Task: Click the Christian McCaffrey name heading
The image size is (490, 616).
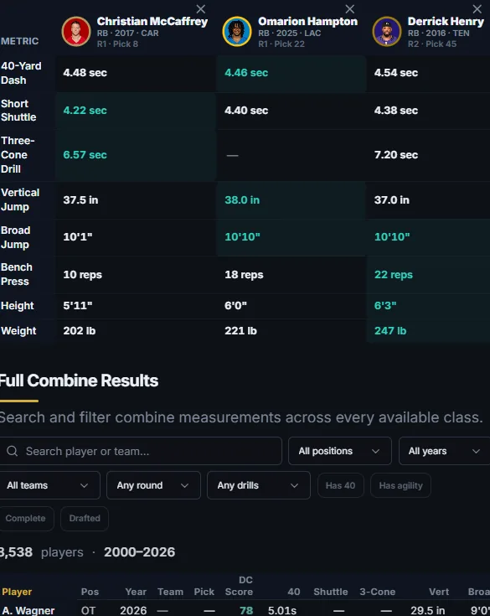Action: [x=152, y=21]
